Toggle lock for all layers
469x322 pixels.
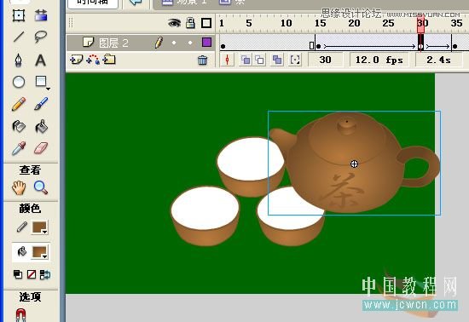point(190,23)
